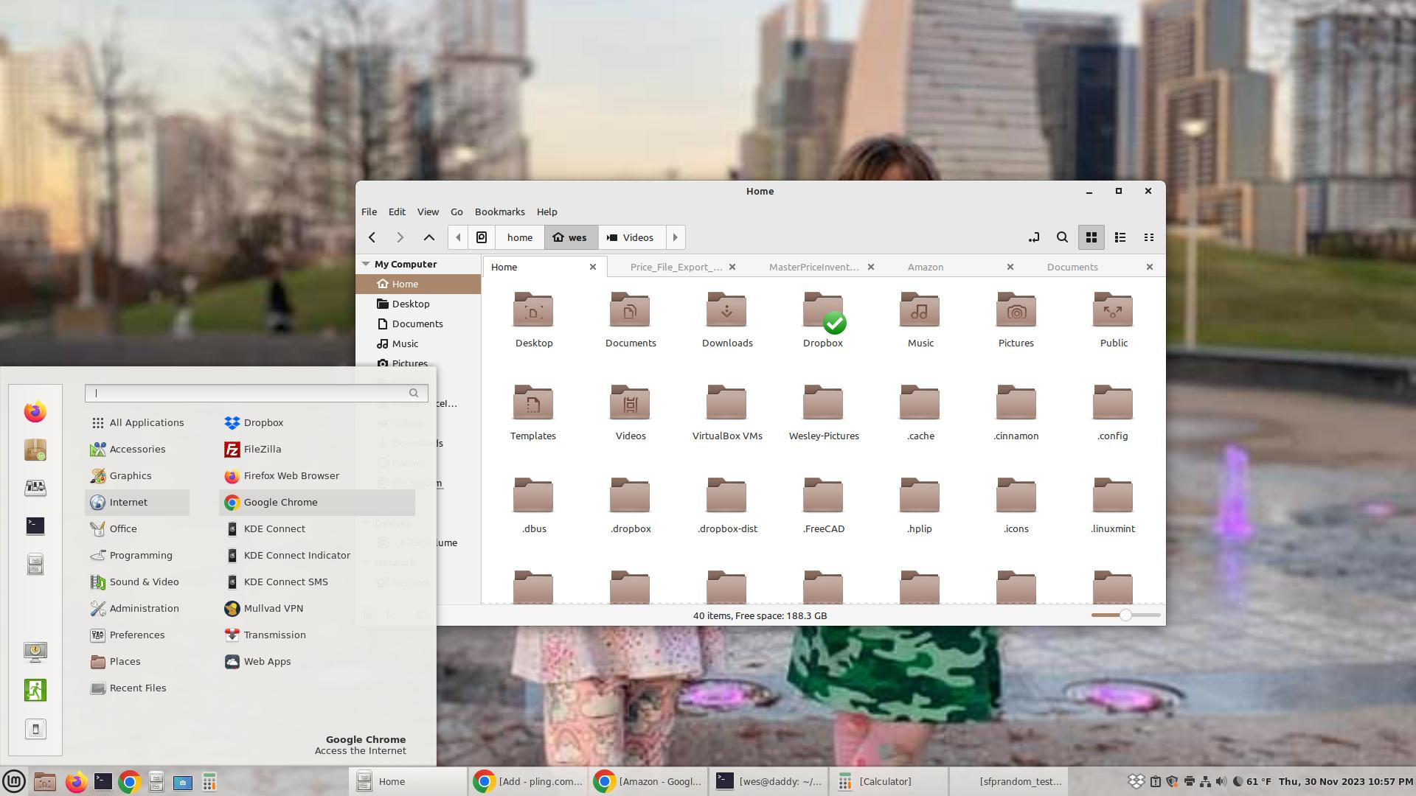Launch Chrome from the panel launcher

(130, 781)
